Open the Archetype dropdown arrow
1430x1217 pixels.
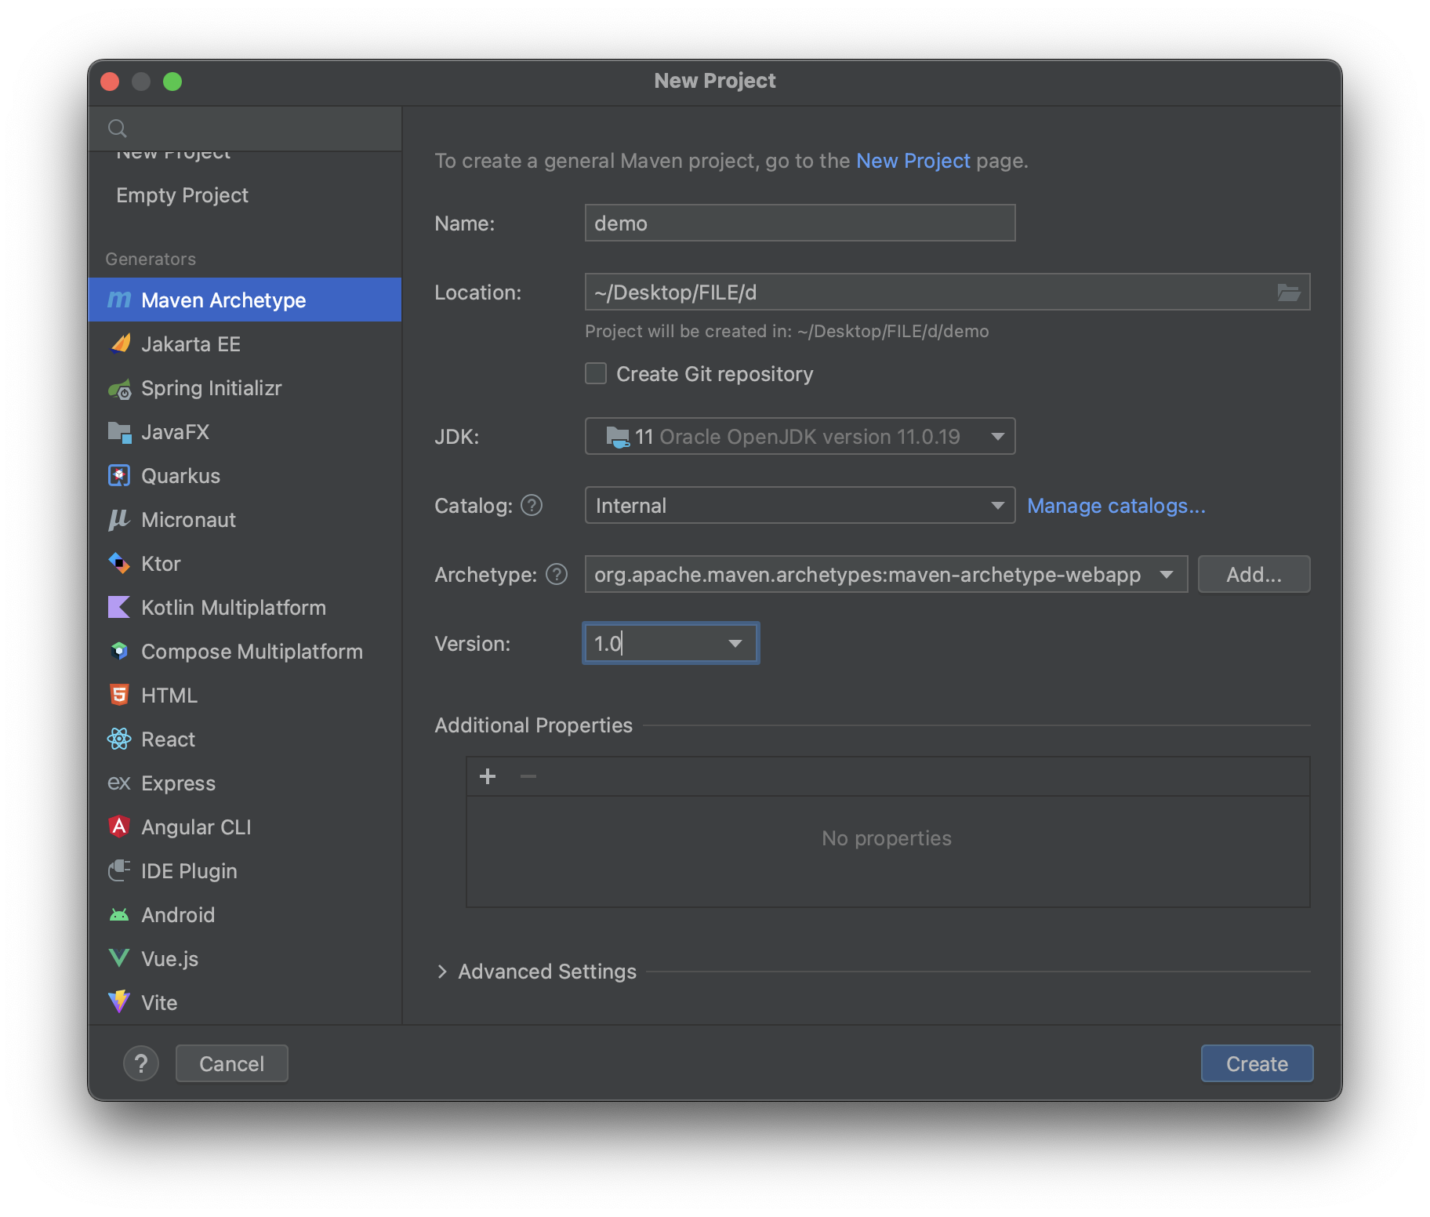point(1167,575)
